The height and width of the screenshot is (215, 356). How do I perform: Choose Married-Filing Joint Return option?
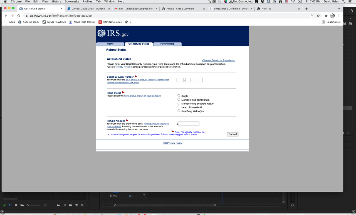179,100
